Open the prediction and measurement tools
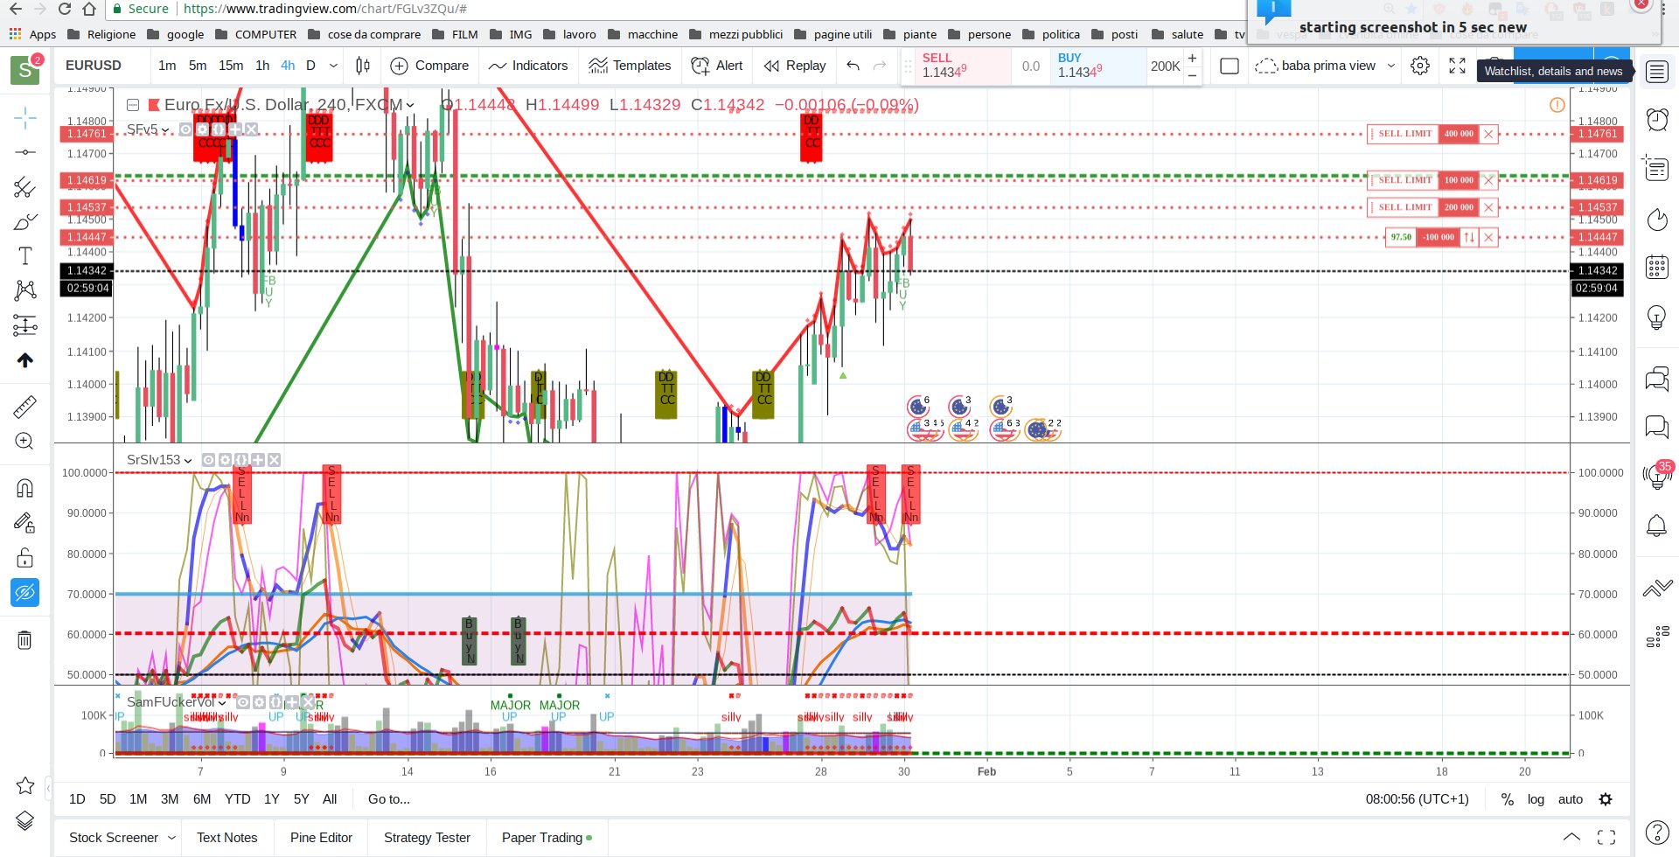The image size is (1679, 857). (x=25, y=325)
